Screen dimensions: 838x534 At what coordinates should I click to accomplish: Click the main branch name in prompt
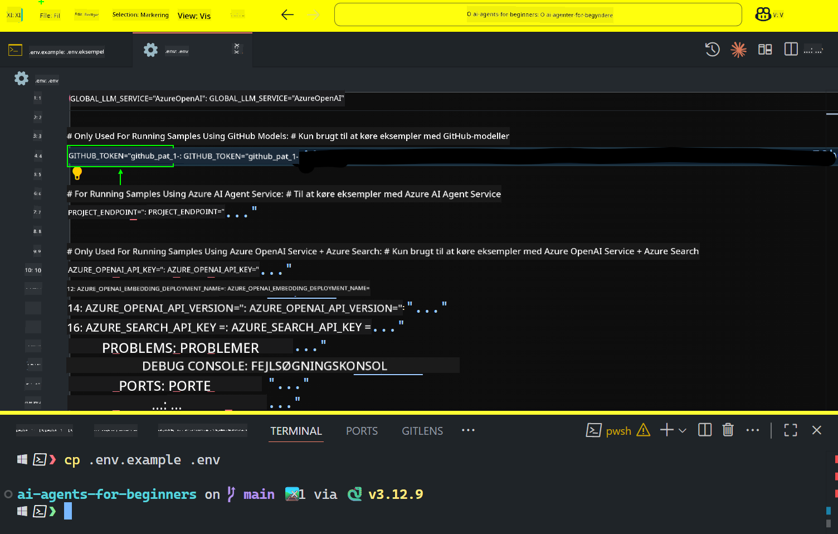(x=259, y=494)
